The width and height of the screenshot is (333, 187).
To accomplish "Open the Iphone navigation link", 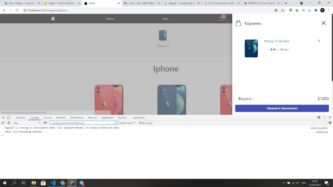I will click(110, 19).
